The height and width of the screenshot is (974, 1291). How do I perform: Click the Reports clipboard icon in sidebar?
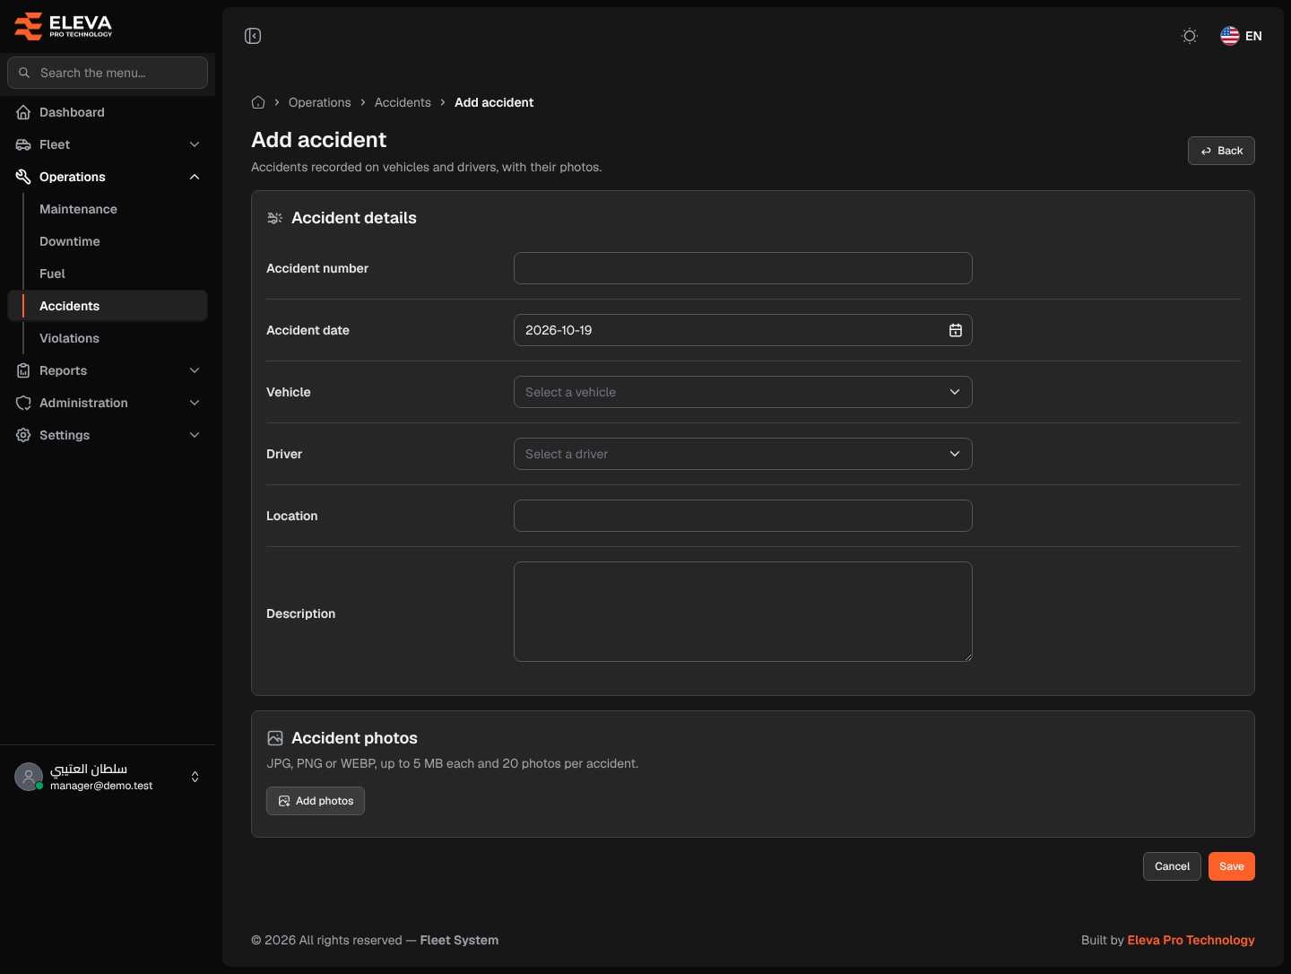click(x=23, y=370)
